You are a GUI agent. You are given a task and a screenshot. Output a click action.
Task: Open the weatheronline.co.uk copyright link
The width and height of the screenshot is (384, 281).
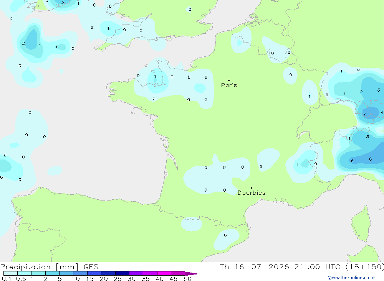(x=352, y=278)
